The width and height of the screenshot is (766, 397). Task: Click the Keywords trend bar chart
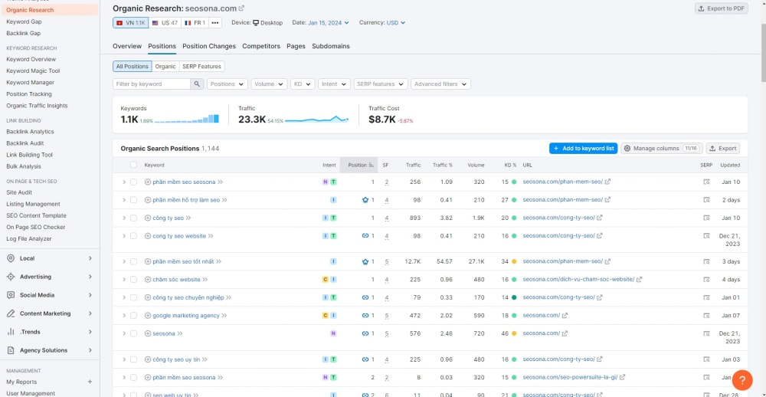pos(187,119)
